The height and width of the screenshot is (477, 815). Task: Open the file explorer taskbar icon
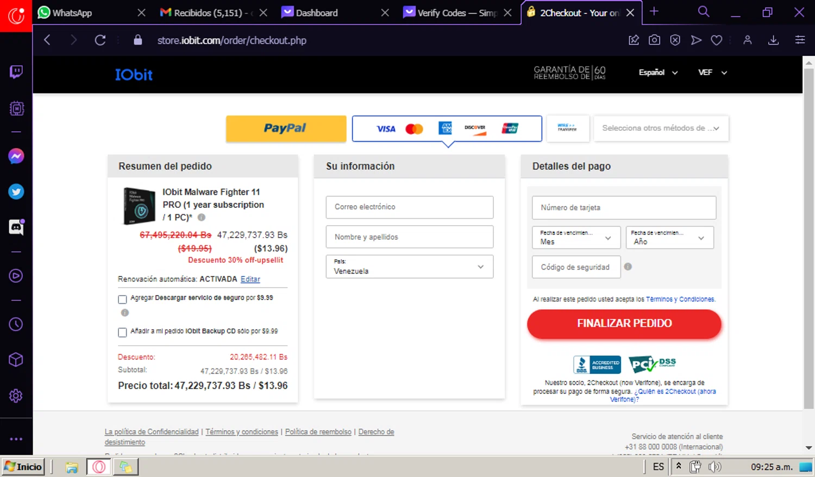click(72, 467)
